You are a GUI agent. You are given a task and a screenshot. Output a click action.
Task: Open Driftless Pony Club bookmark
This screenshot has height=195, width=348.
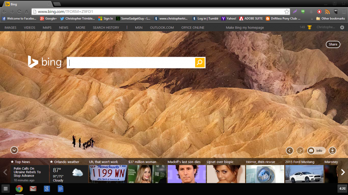tap(283, 19)
